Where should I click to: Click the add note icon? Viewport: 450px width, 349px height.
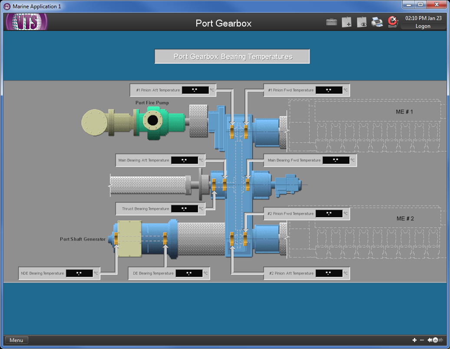346,22
